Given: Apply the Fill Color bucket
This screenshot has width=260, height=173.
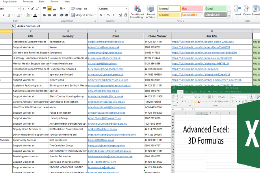Looking at the screenshot, I should 28,15.
